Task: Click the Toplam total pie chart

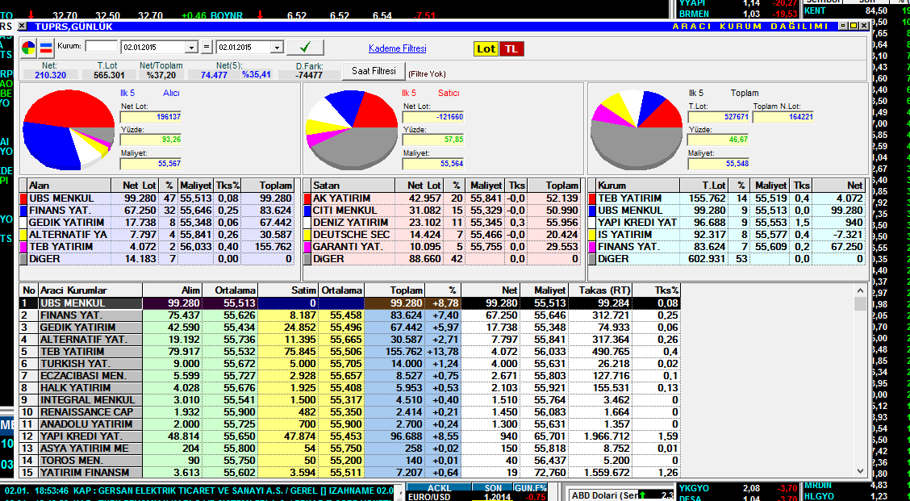Action: [x=636, y=129]
